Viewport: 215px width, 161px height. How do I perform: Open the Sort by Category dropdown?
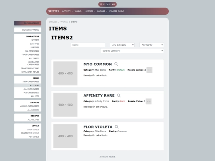[132, 51]
